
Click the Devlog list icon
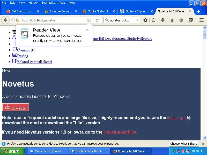(x=14, y=55)
